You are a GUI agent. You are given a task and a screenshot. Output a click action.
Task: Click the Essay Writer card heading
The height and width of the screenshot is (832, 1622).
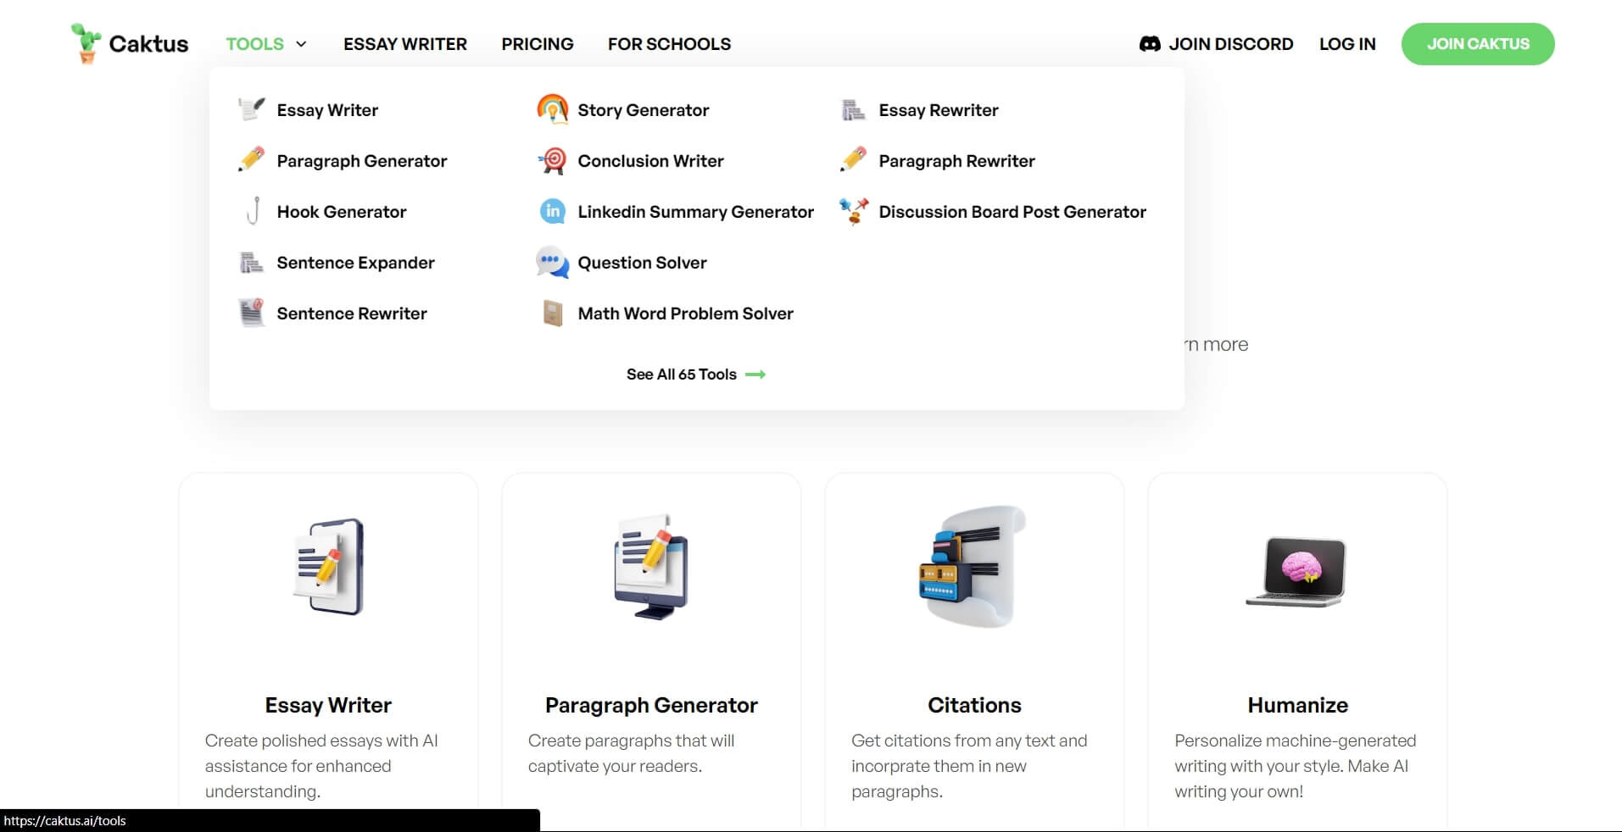pos(328,705)
